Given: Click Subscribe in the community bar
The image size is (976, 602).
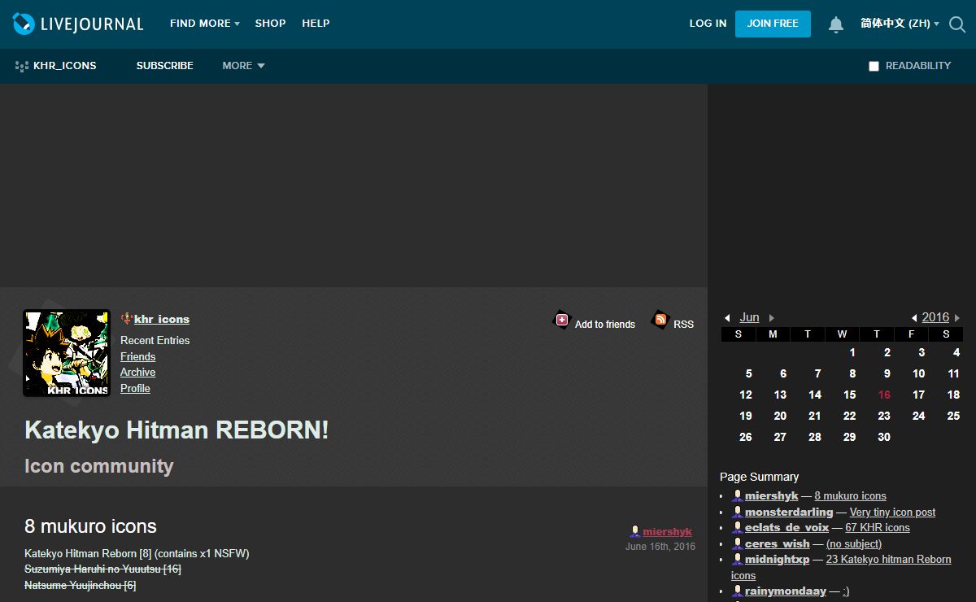Looking at the screenshot, I should (165, 66).
